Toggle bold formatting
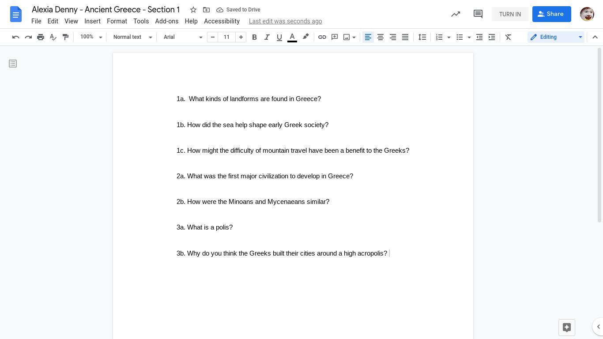 254,37
